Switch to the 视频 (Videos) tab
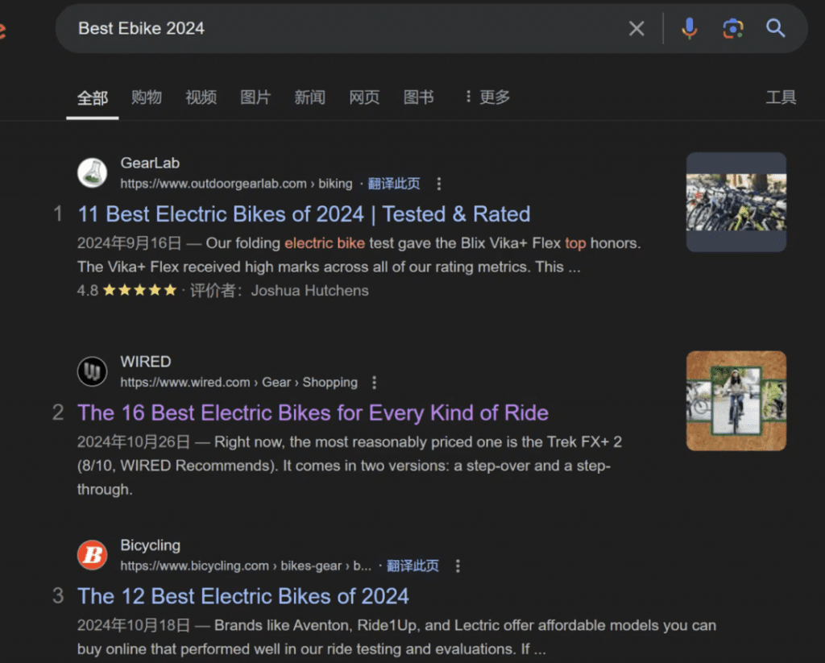825x663 pixels. tap(201, 97)
